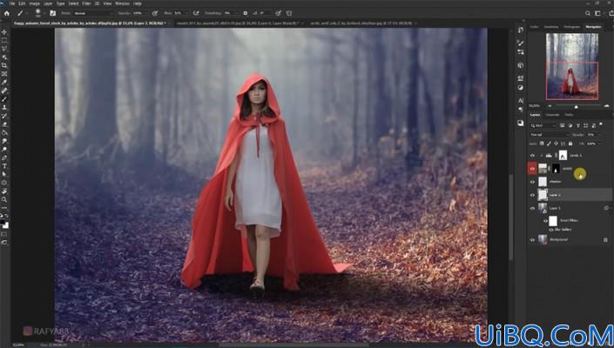Image resolution: width=614 pixels, height=348 pixels.
Task: Click the foreground color swatch
Action: (3, 222)
